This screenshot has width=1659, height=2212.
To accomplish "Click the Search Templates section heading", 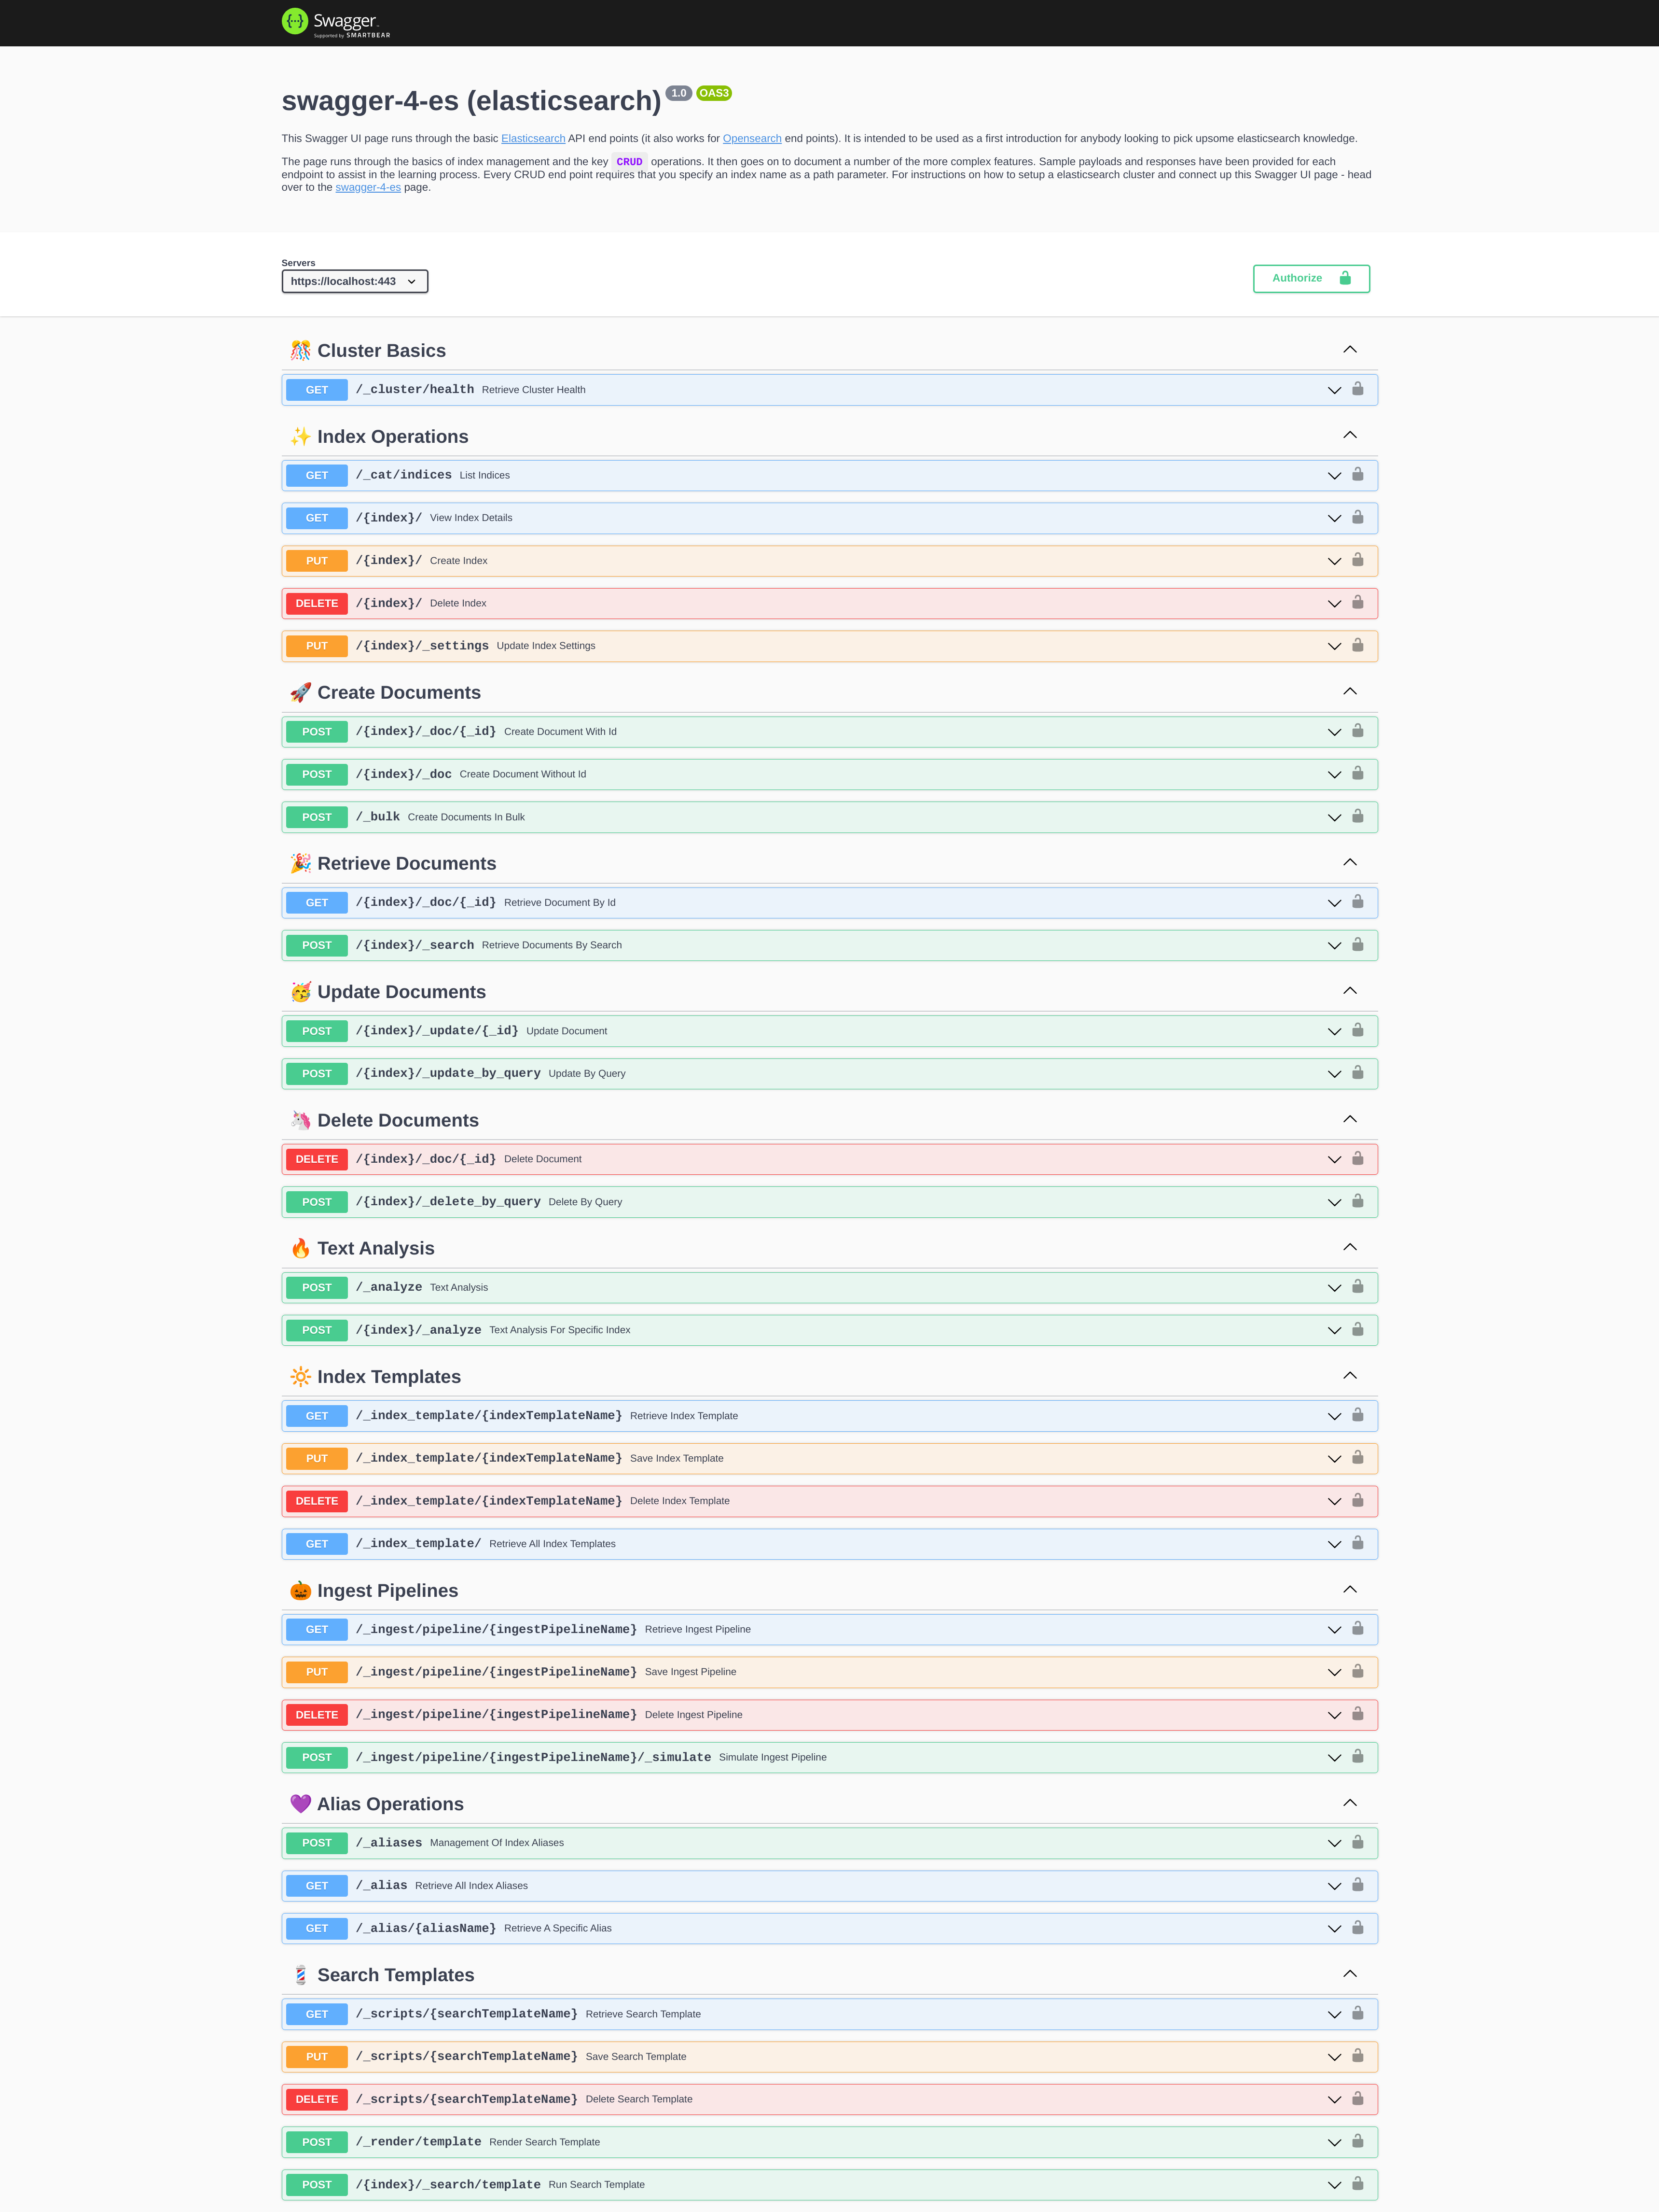I will click(x=396, y=1974).
